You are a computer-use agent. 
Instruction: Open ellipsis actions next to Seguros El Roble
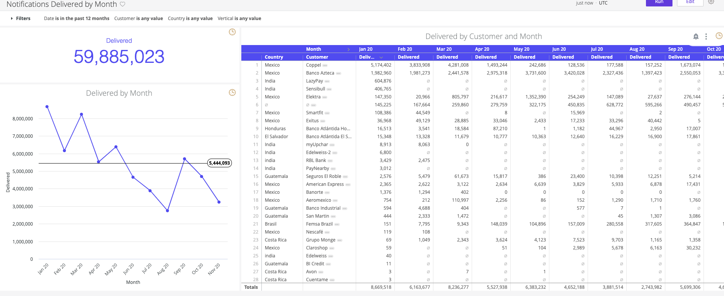tap(345, 177)
